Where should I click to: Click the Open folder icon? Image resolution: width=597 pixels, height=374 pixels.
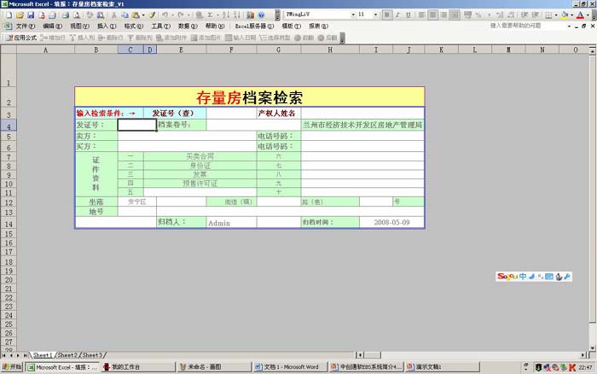pos(20,15)
